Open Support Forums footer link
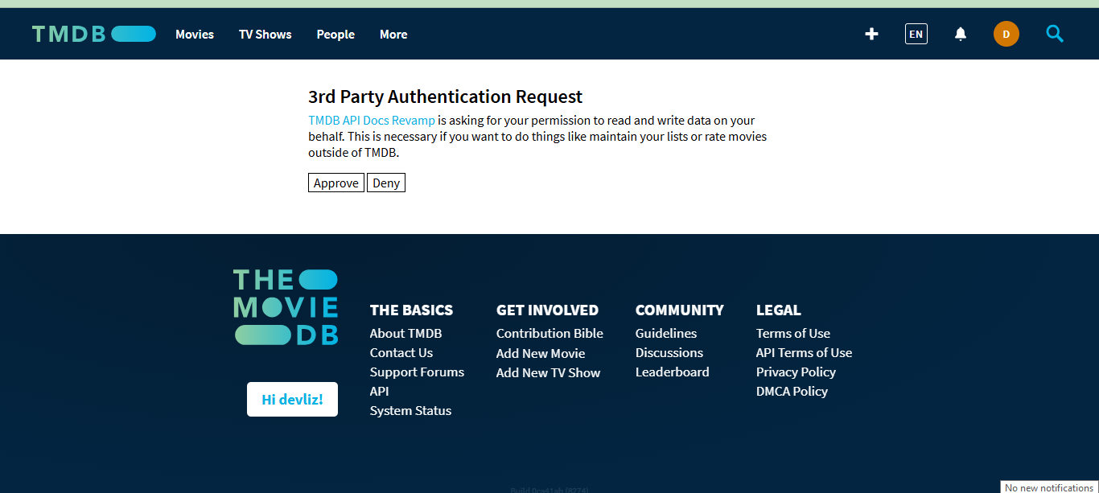 pyautogui.click(x=417, y=372)
